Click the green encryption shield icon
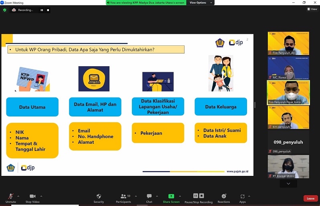This screenshot has width=320, height=206. click(x=5, y=10)
